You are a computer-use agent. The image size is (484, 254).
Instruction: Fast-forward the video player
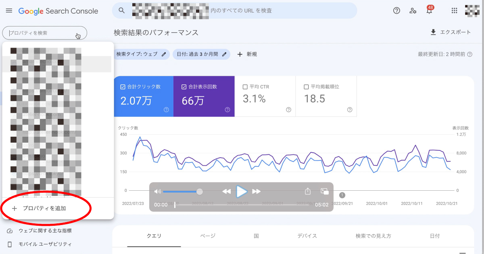257,192
